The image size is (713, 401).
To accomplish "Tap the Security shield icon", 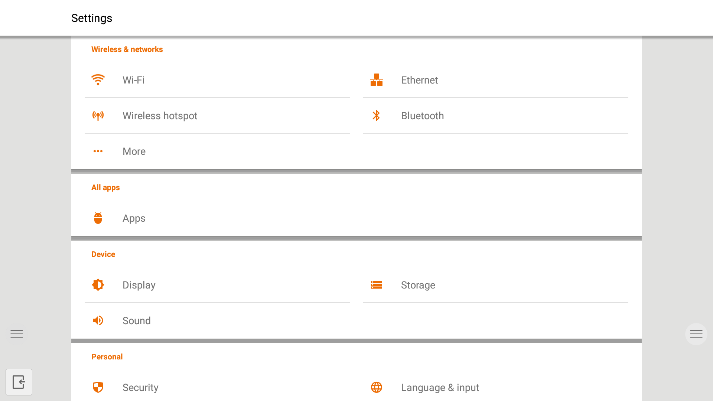I will coord(98,387).
